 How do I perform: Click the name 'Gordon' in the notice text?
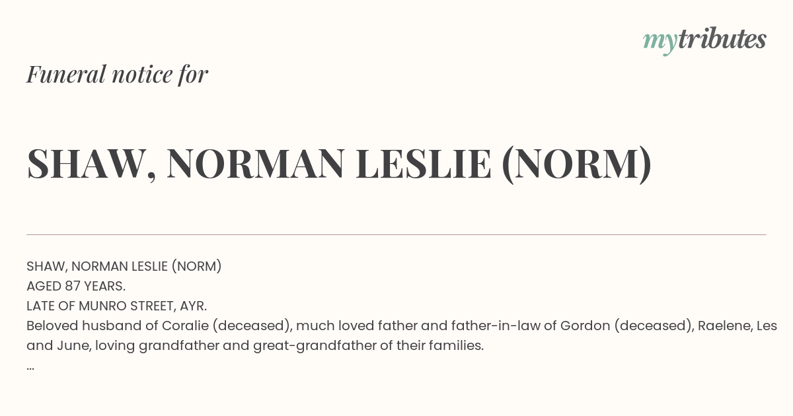point(583,326)
